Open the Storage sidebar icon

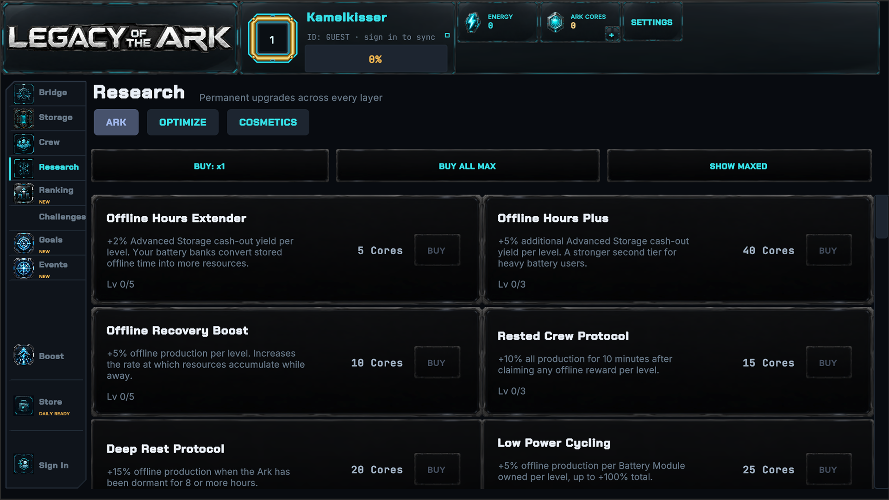(x=24, y=119)
